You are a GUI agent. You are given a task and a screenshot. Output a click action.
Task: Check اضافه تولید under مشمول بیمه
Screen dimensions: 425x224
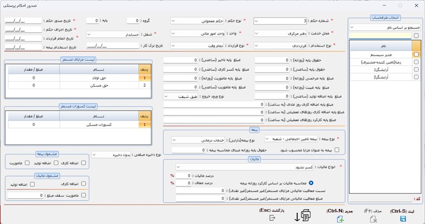click(56, 163)
